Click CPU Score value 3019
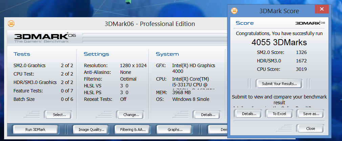This screenshot has height=141, width=342. (301, 69)
